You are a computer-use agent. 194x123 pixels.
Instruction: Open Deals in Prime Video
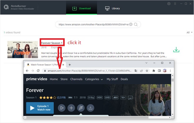[x=124, y=79]
